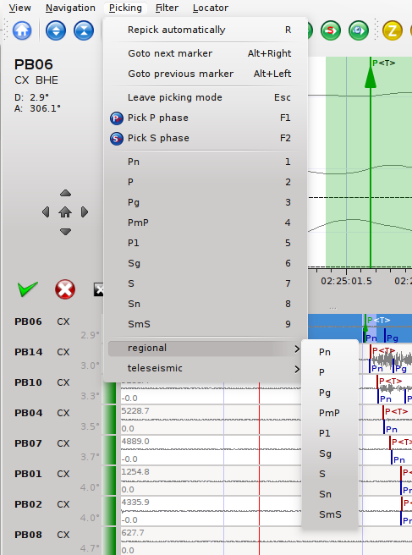Select Goto previous marker

(206, 74)
